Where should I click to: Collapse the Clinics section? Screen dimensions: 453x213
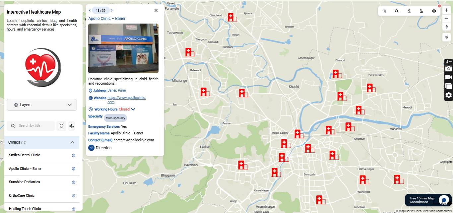[x=72, y=142]
